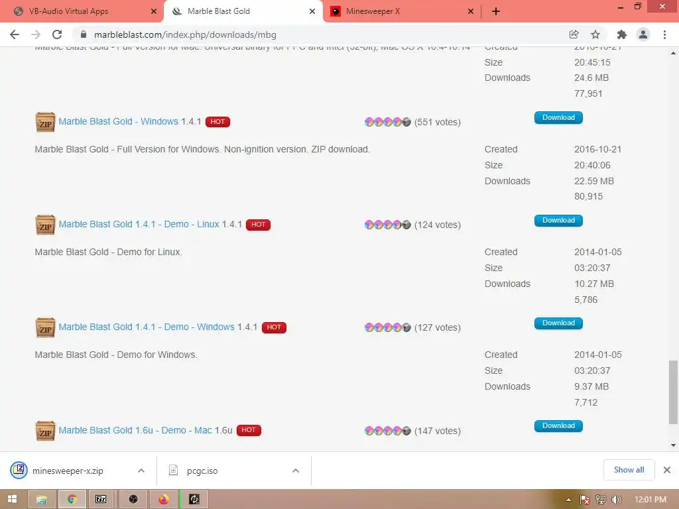Click the scrollbar down arrow
The width and height of the screenshot is (679, 509).
point(673,445)
